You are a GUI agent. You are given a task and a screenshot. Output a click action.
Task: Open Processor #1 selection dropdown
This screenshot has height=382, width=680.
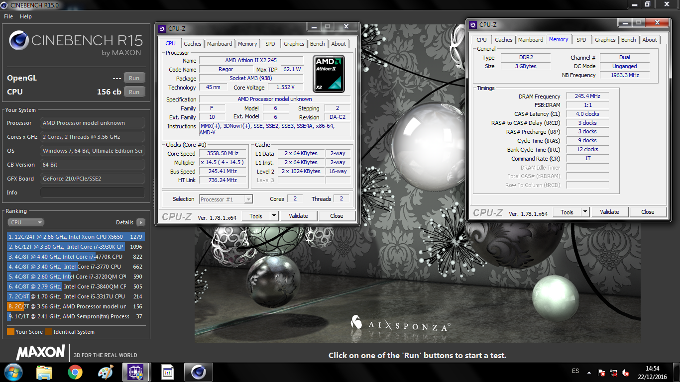click(226, 199)
